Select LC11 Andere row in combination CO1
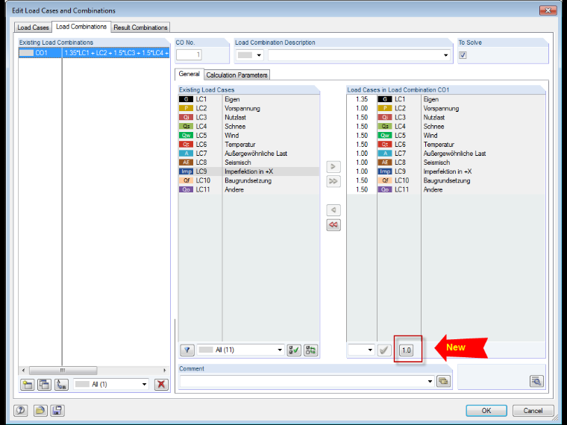The width and height of the screenshot is (567, 425). (x=446, y=189)
